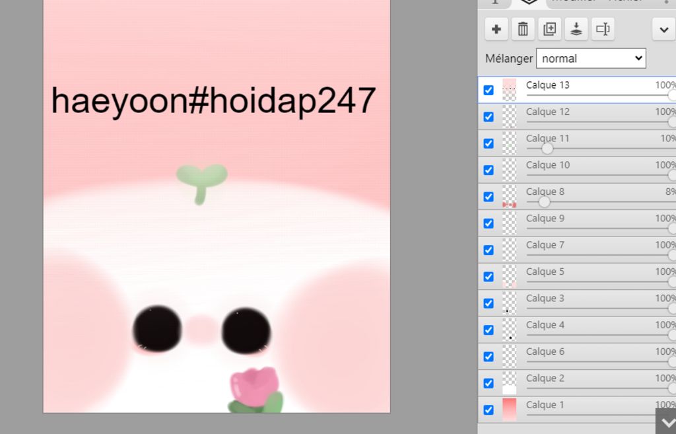Rename layer with the text-cursor icon
The height and width of the screenshot is (434, 676).
point(603,29)
